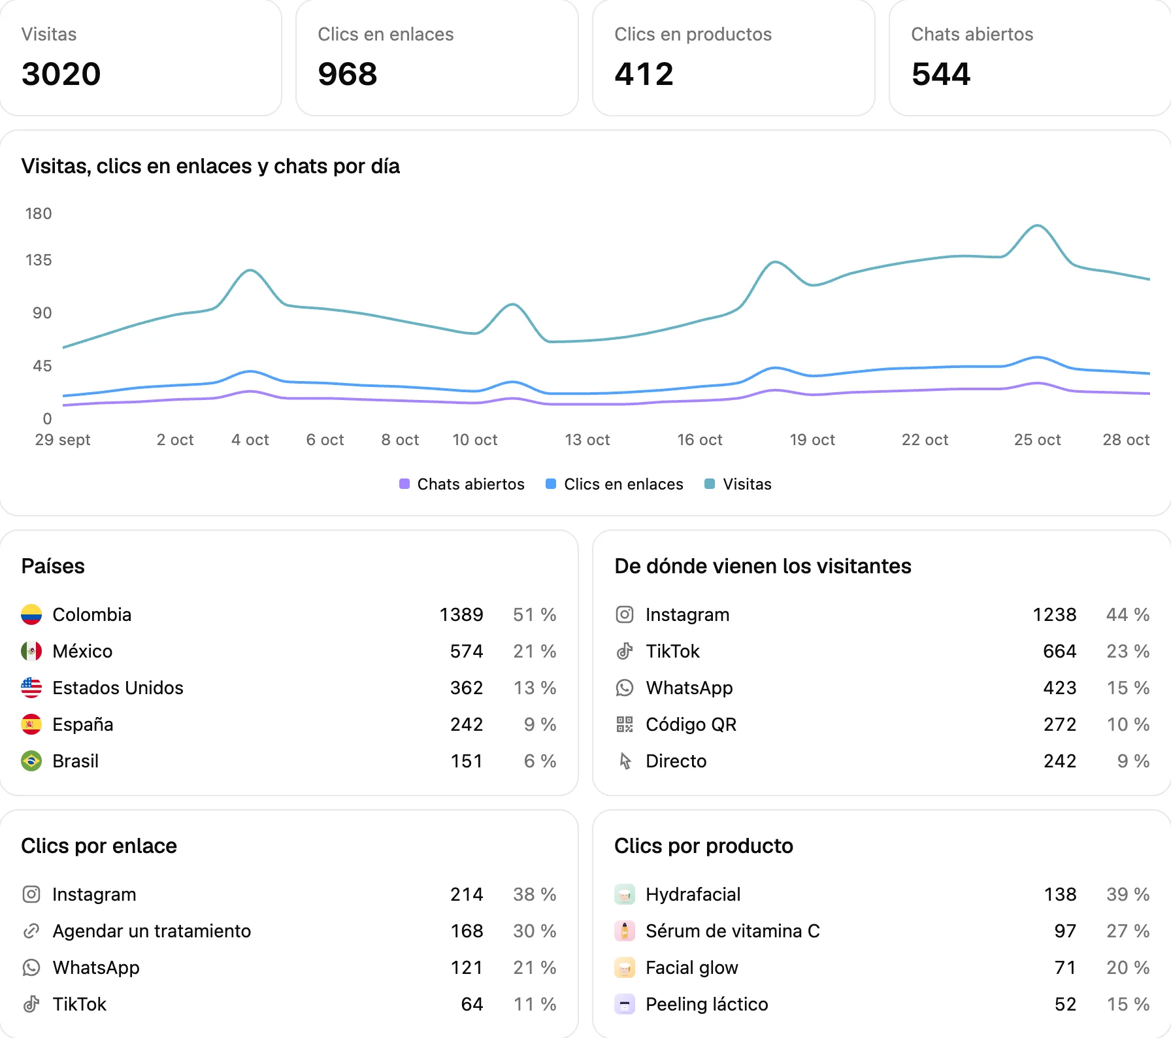Click the WhatsApp icon in visitor sources

pyautogui.click(x=625, y=688)
